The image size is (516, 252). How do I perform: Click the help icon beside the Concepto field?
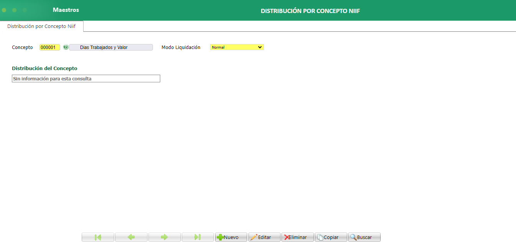pyautogui.click(x=66, y=47)
